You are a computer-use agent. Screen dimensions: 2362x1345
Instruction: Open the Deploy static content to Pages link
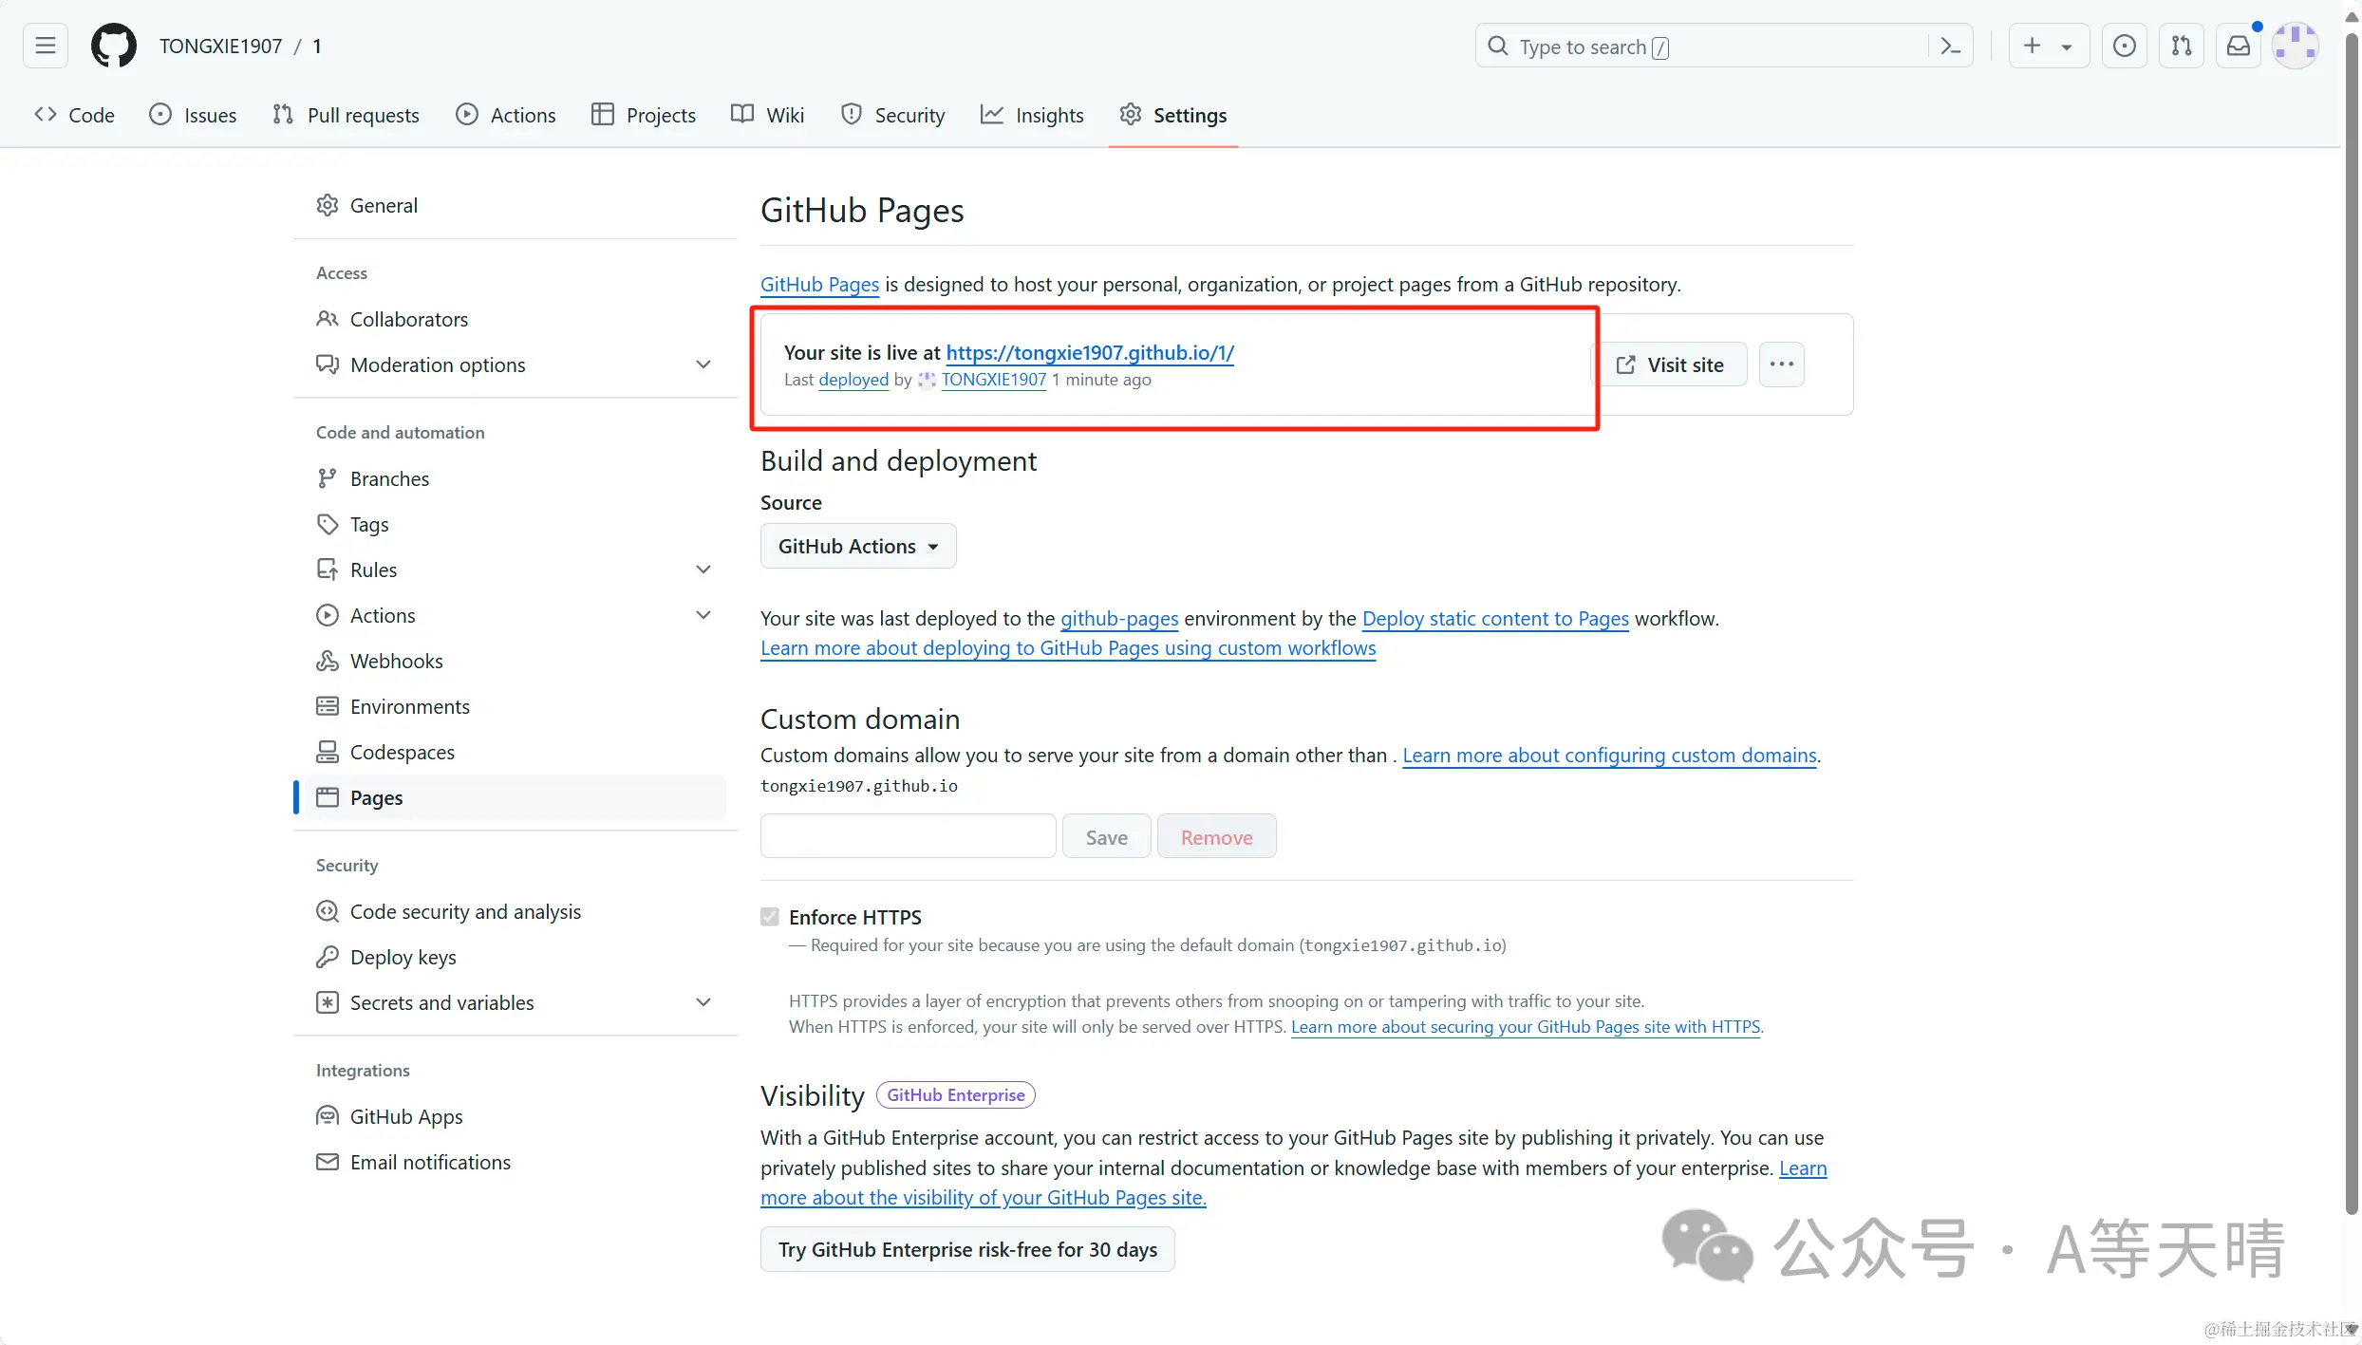(1495, 619)
